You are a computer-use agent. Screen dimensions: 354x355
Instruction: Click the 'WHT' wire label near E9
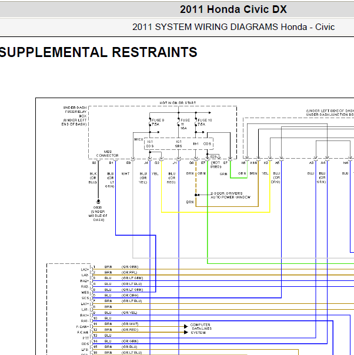[125, 173]
